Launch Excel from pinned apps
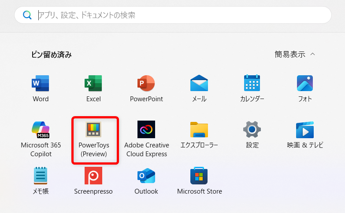345x213 pixels. coord(93,88)
